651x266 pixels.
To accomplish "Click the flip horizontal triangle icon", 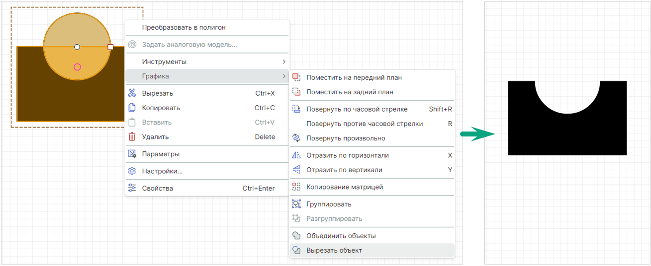I will (x=296, y=155).
